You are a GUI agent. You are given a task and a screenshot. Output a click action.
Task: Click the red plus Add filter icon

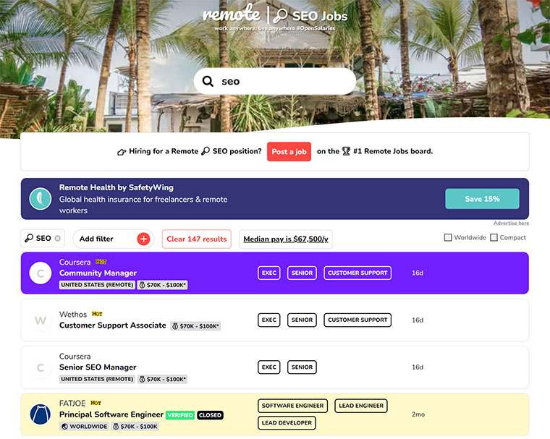[x=143, y=239]
